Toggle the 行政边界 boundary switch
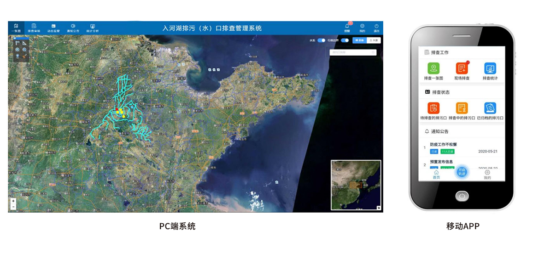Image resolution: width=539 pixels, height=254 pixels. click(345, 40)
